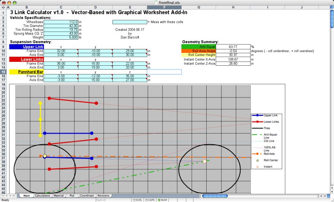The height and width of the screenshot is (202, 334).
Task: Click the orange Roll Axis Angle label cell
Action: (x=199, y=51)
